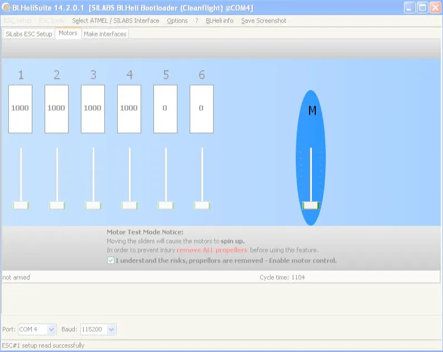The height and width of the screenshot is (352, 443).
Task: Click motor 3 throttle slider handle
Action: pos(93,206)
